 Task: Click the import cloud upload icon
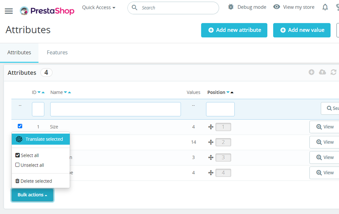tap(322, 72)
